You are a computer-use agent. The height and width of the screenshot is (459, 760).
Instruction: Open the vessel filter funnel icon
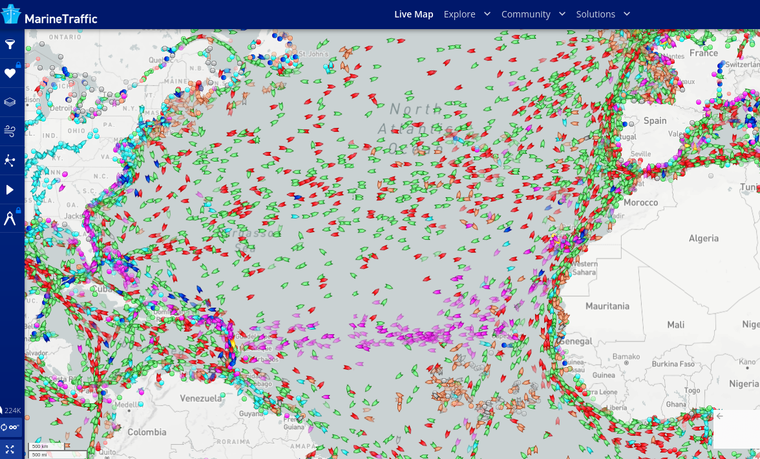tap(10, 45)
